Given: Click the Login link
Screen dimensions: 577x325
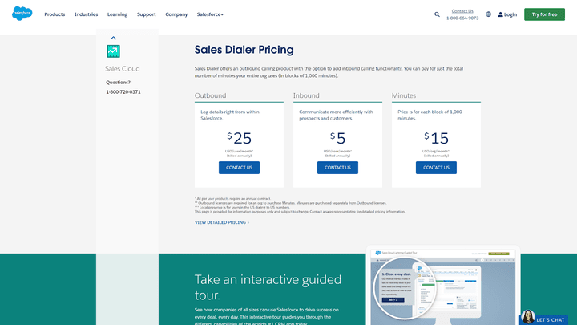Looking at the screenshot, I should point(507,14).
